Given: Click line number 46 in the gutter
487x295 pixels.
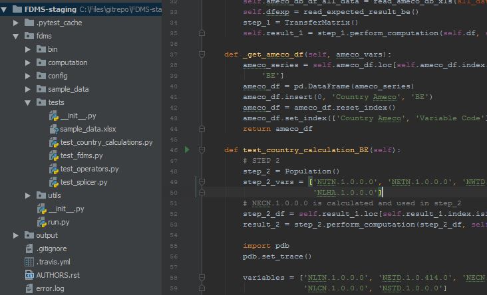Looking at the screenshot, I should (x=174, y=150).
